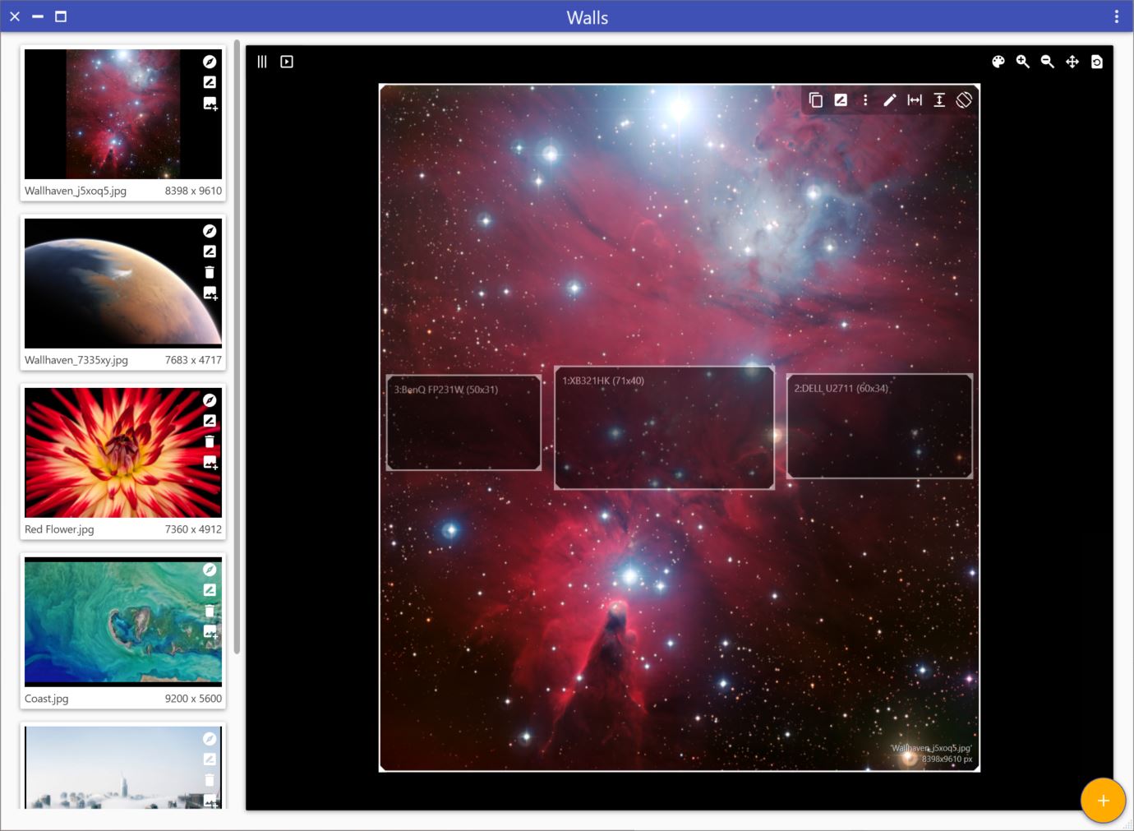Viewport: 1134px width, 831px height.
Task: Delete Red Flower.jpg with trash icon
Action: [x=210, y=441]
